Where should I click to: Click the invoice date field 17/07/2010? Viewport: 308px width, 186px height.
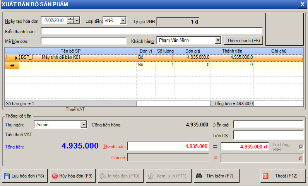coord(54,20)
